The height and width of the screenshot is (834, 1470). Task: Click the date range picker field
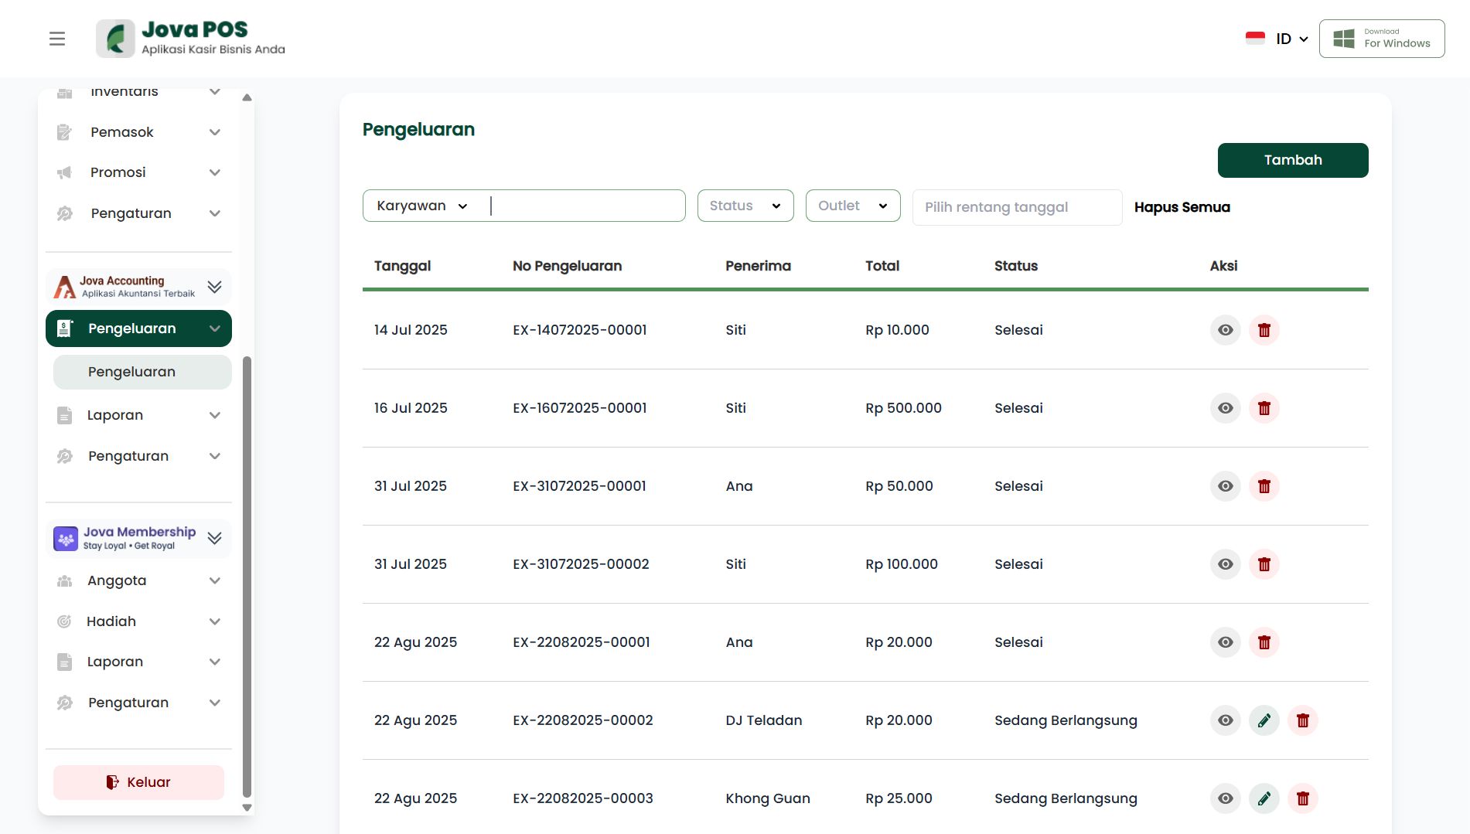point(1016,207)
